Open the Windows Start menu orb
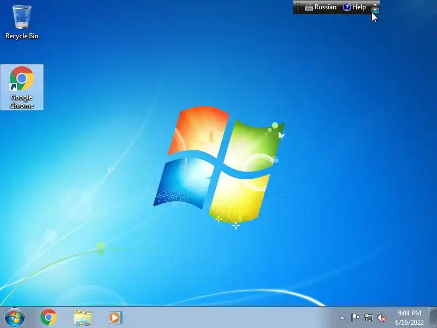The width and height of the screenshot is (437, 328). pos(15,318)
